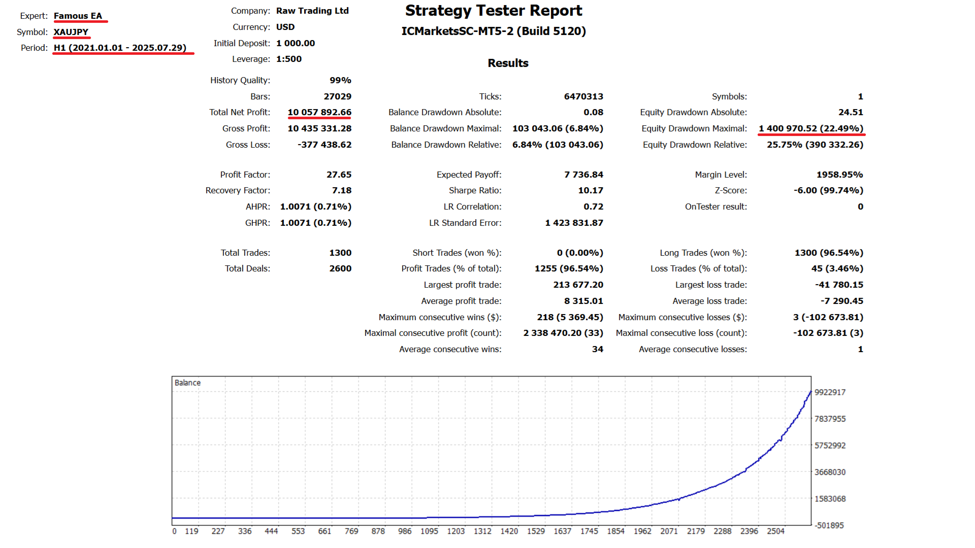Image resolution: width=975 pixels, height=548 pixels.
Task: Select the Profit Factor value 27.65
Action: (x=339, y=175)
